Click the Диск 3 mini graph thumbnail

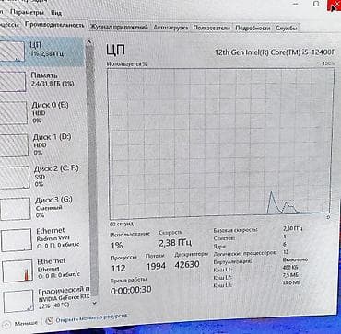point(16,209)
